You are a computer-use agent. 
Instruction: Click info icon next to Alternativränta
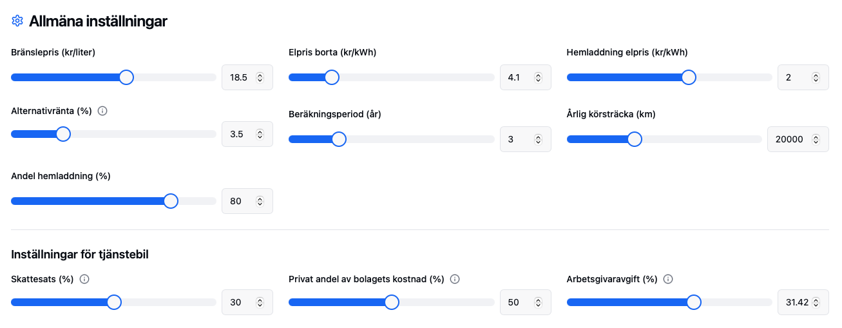(x=102, y=111)
